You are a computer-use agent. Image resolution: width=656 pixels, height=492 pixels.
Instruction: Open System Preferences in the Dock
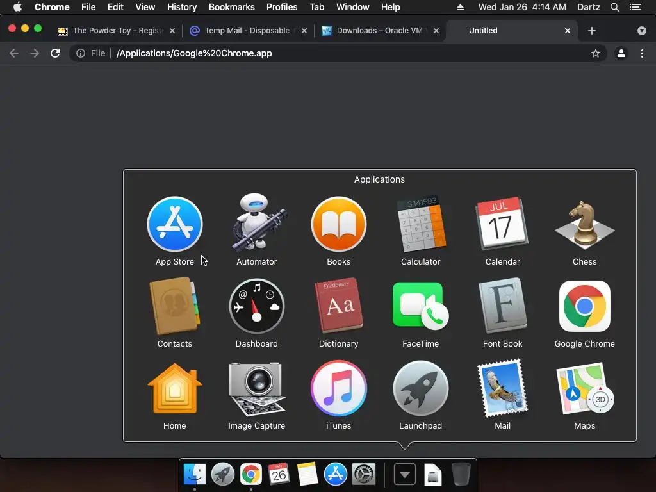364,475
